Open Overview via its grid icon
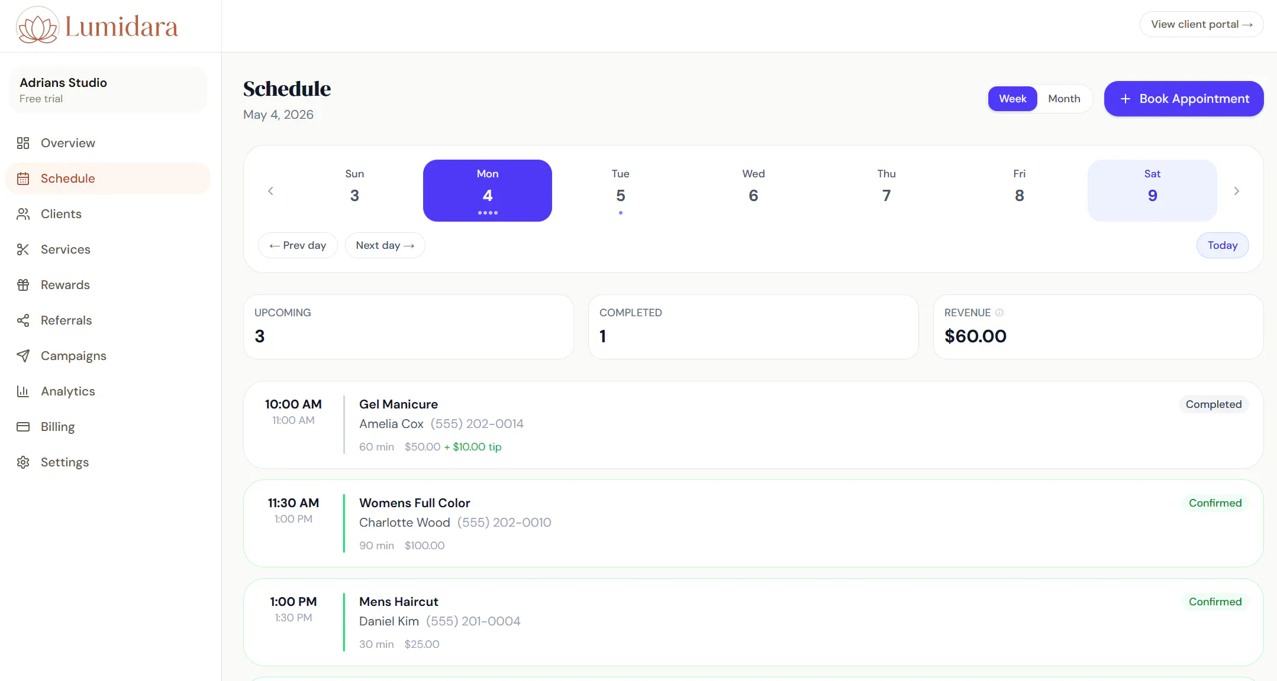The image size is (1277, 681). (23, 143)
